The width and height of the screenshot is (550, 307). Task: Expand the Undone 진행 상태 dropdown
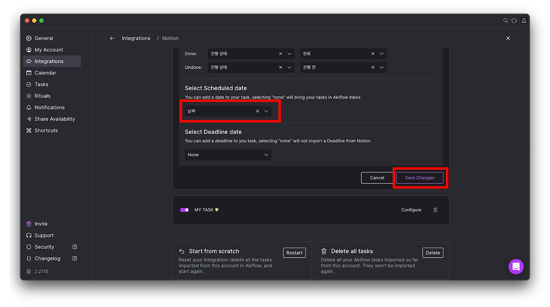click(x=290, y=67)
